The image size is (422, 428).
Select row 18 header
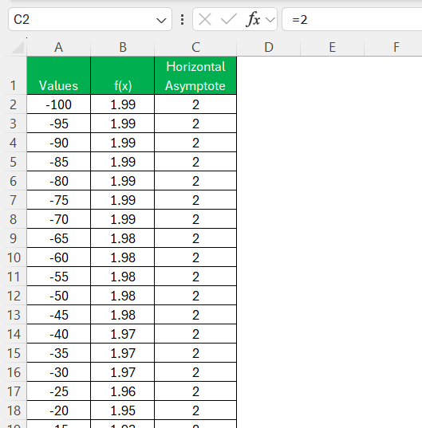[13, 410]
